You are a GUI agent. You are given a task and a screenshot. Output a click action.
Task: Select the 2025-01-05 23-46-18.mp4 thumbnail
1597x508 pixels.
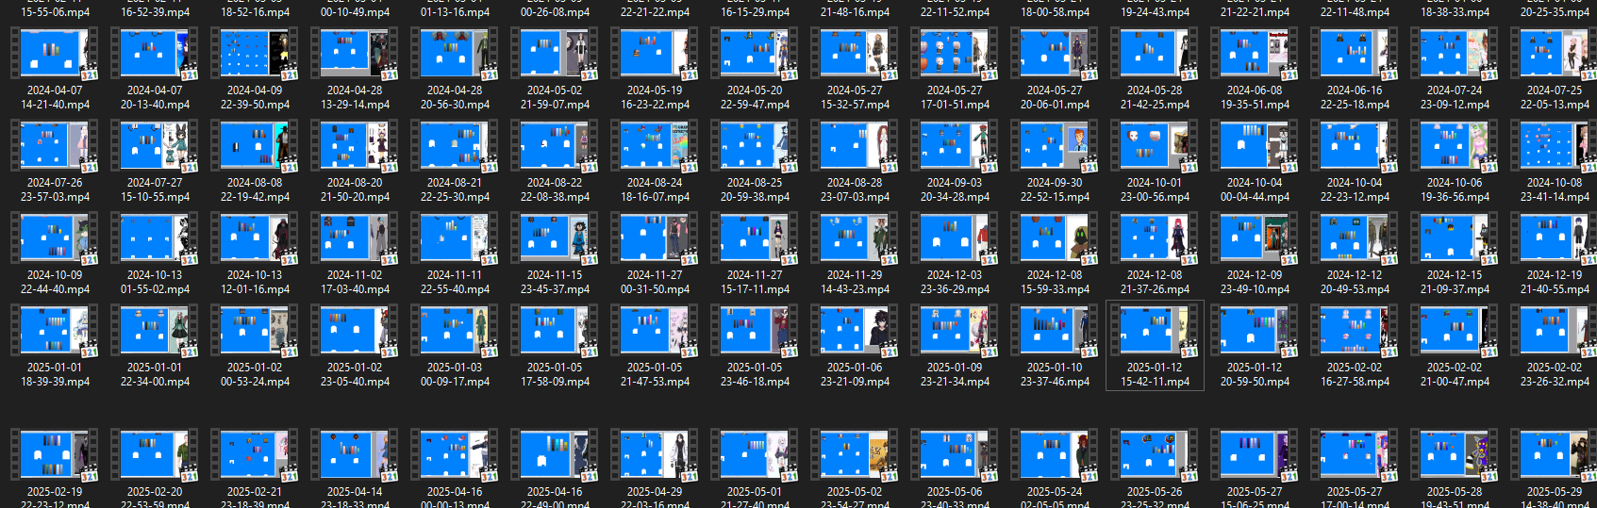(x=755, y=331)
